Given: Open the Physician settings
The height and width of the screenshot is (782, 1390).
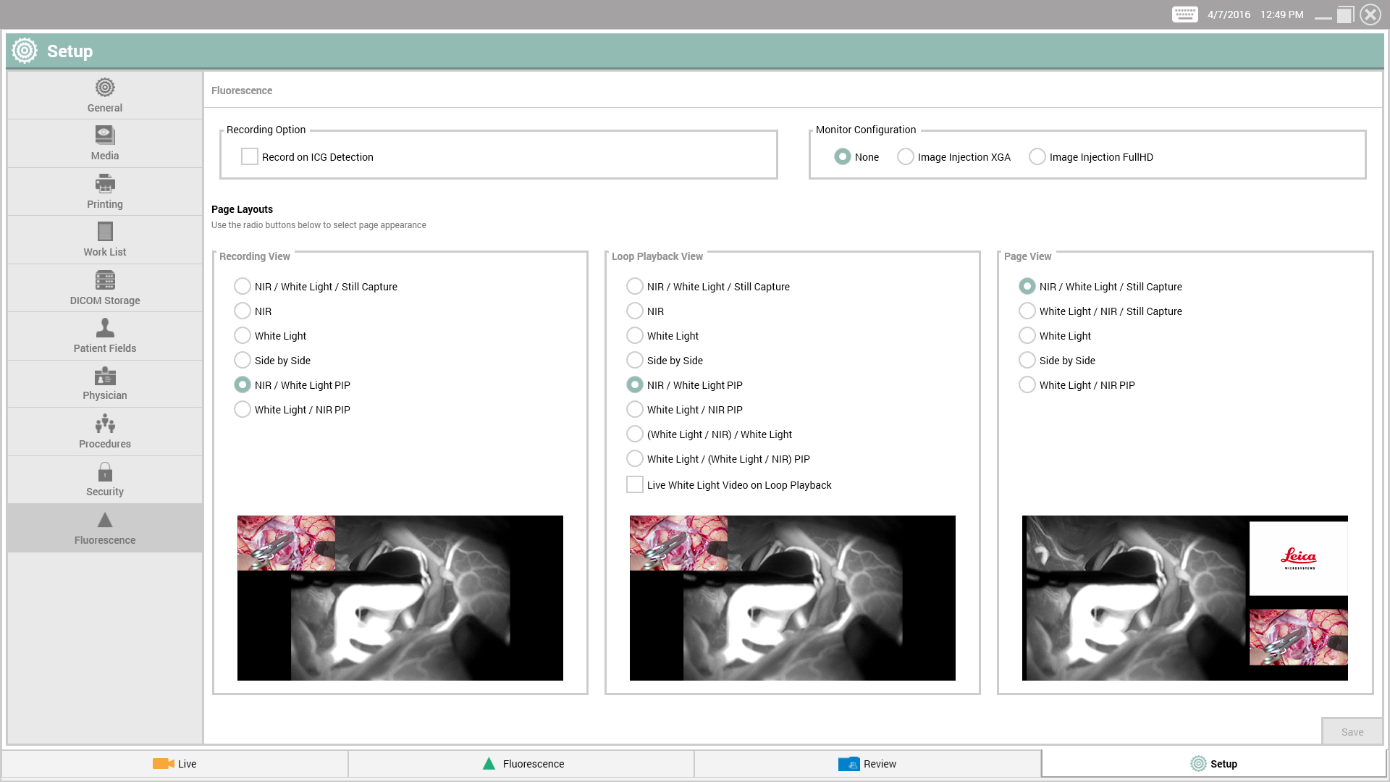Looking at the screenshot, I should 104,384.
